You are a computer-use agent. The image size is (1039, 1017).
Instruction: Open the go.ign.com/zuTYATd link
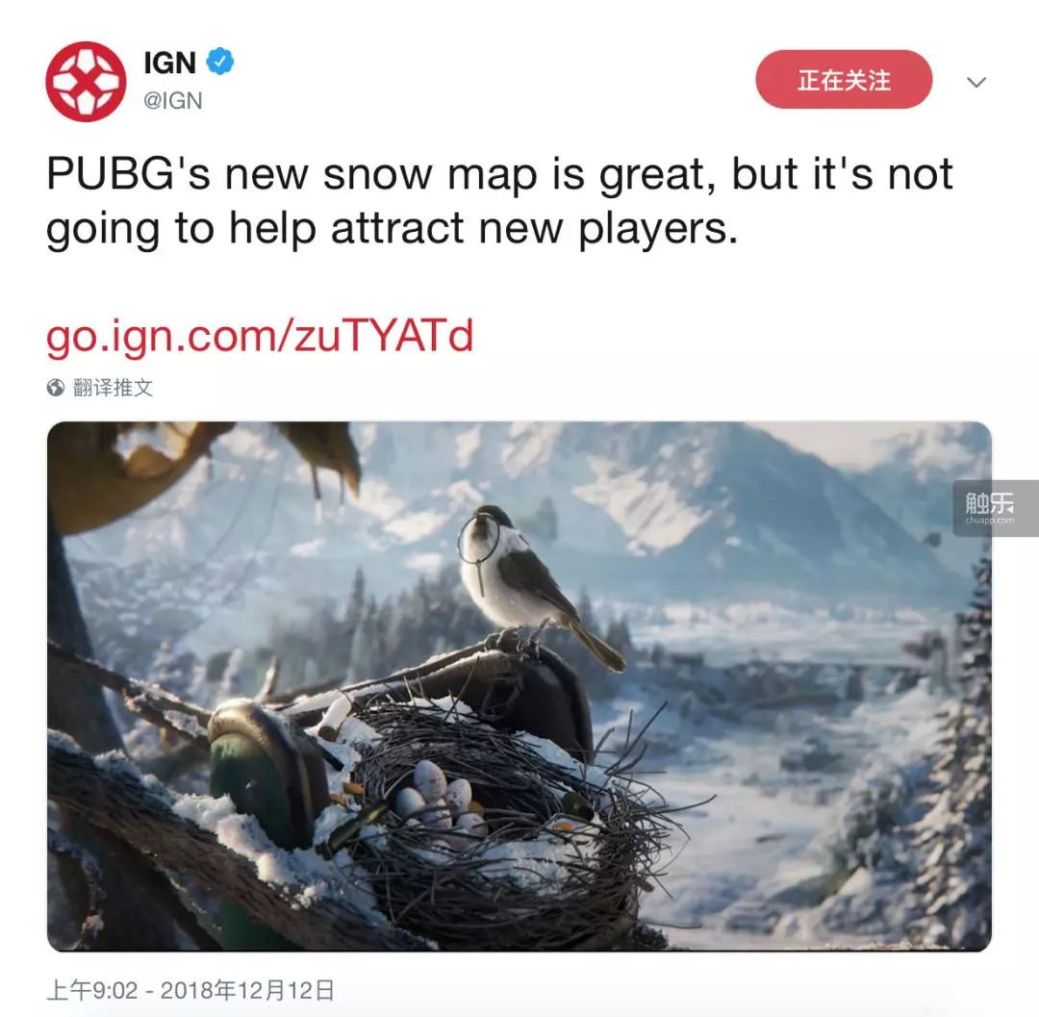point(260,336)
